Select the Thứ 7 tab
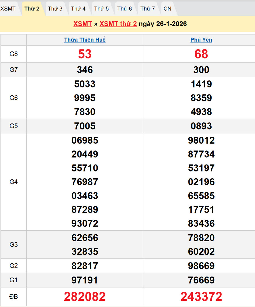The image size is (255, 307). click(x=148, y=9)
